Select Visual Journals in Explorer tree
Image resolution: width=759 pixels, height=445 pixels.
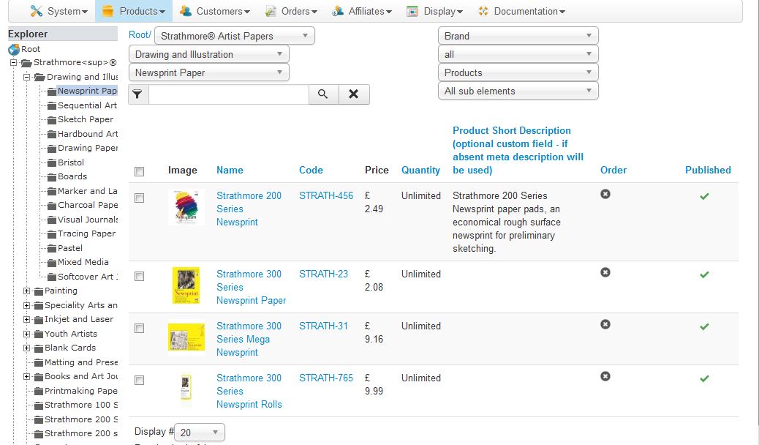pyautogui.click(x=88, y=220)
